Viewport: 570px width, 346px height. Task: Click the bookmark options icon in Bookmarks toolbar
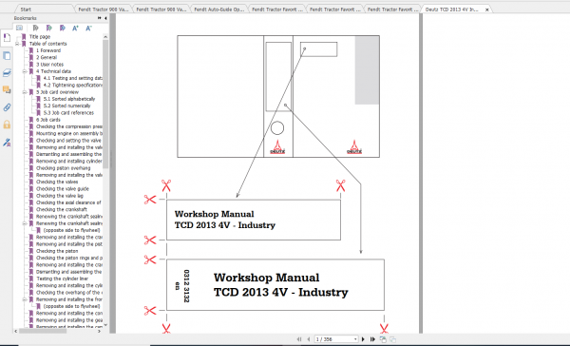(20, 28)
